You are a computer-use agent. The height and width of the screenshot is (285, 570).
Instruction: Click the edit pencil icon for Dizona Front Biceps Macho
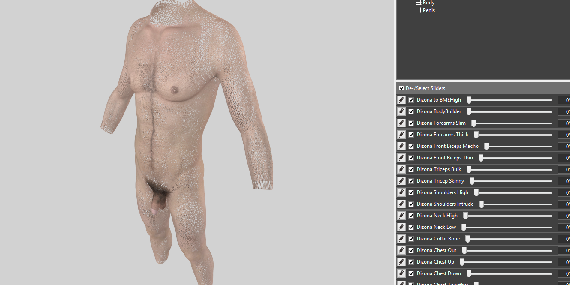pos(401,146)
